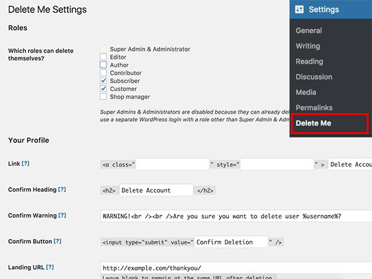
Task: Uncheck the Customer role checkbox
Action: [103, 89]
